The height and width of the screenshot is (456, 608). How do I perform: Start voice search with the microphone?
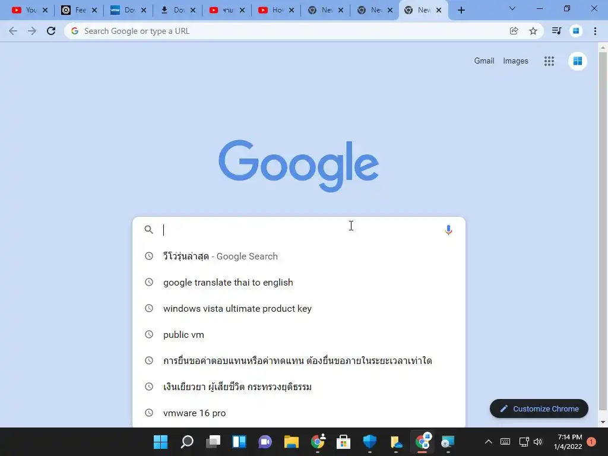pyautogui.click(x=448, y=230)
